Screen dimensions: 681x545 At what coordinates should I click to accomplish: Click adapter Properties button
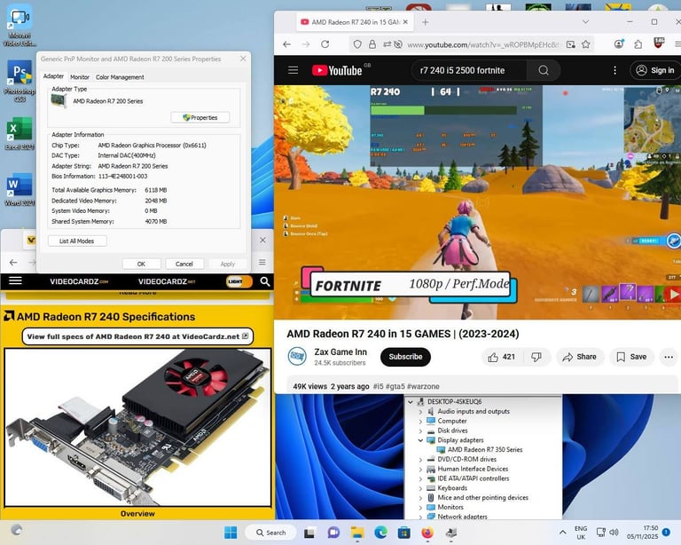200,118
